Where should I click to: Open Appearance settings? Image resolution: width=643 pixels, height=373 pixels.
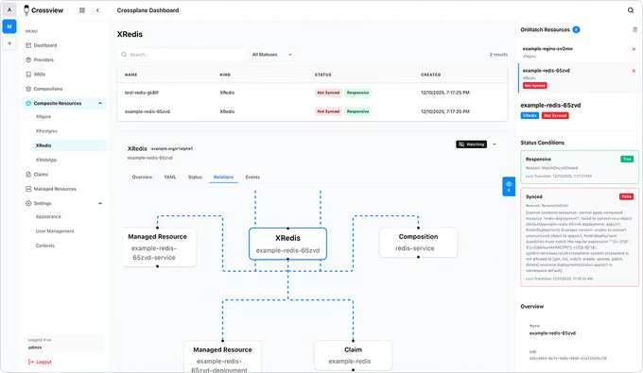pyautogui.click(x=48, y=216)
